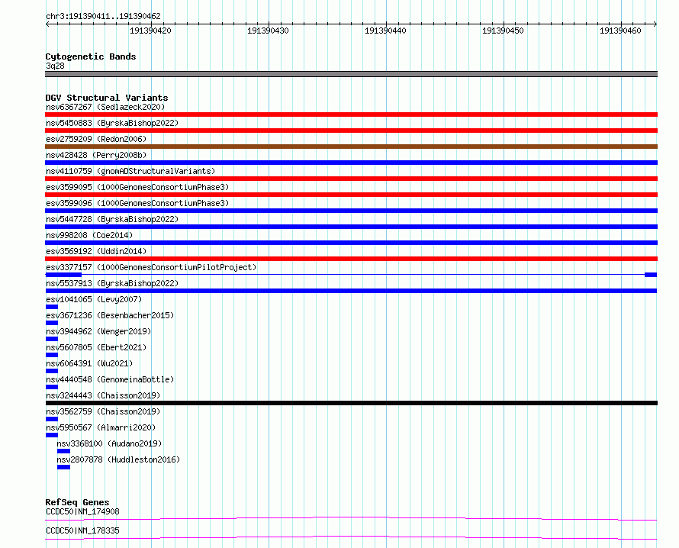This screenshot has width=679, height=548.
Task: Open variant esv3599096 (1000GenomesConsortiumPhase3) label
Action: point(137,203)
